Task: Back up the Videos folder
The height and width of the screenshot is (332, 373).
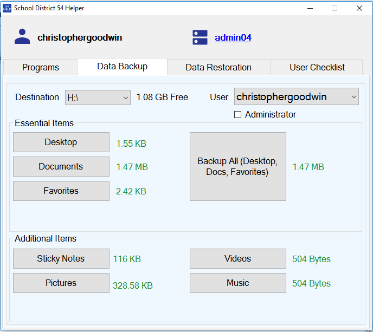Action: coord(237,259)
